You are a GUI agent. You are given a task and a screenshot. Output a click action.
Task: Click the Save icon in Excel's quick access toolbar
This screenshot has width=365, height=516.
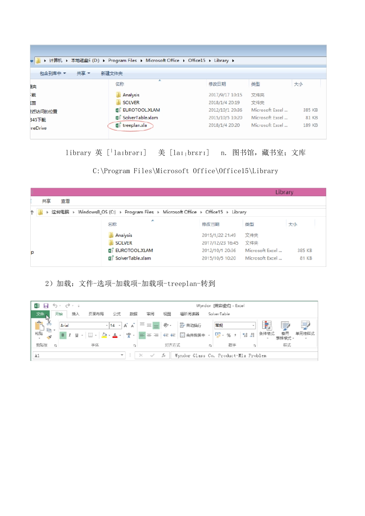46,306
